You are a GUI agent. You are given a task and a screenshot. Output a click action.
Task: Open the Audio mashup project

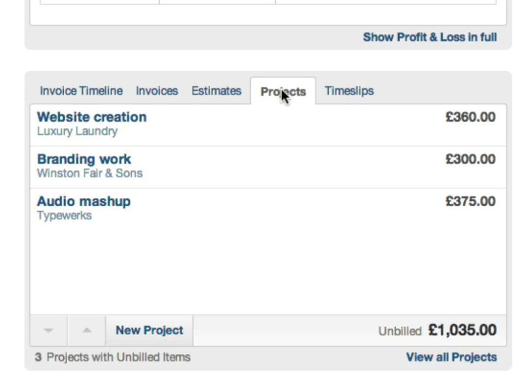tap(83, 202)
